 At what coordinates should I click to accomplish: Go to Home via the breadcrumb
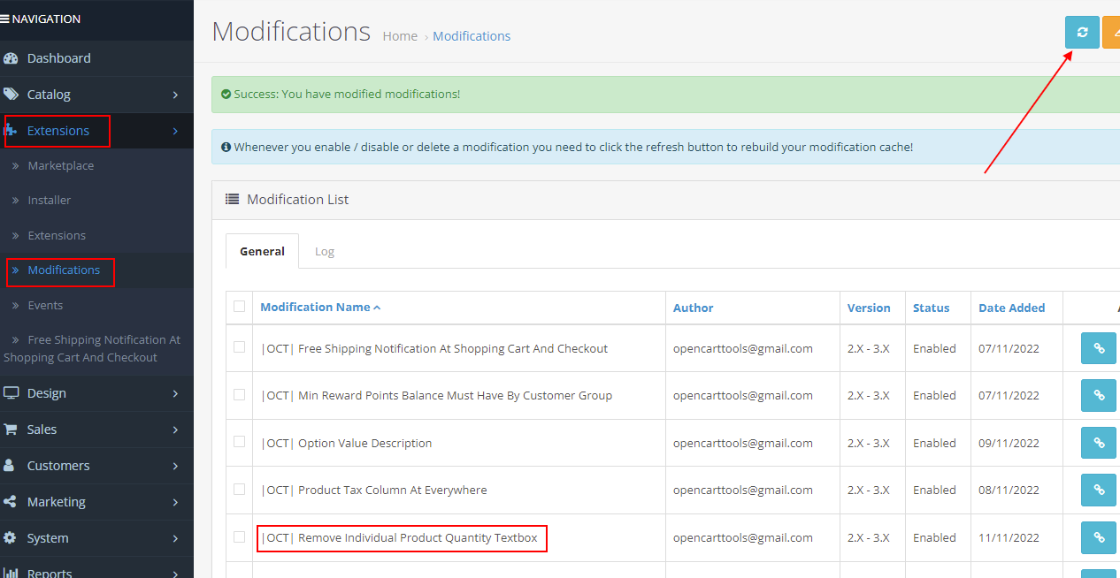click(x=400, y=35)
